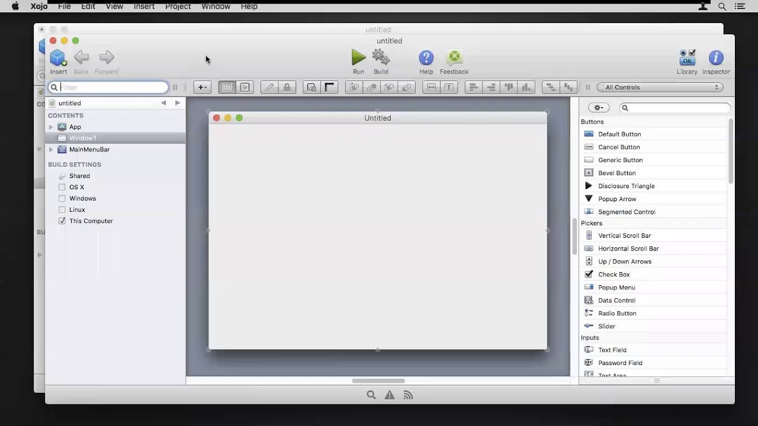758x426 pixels.
Task: Switch to layout grid view icon
Action: pos(227,87)
